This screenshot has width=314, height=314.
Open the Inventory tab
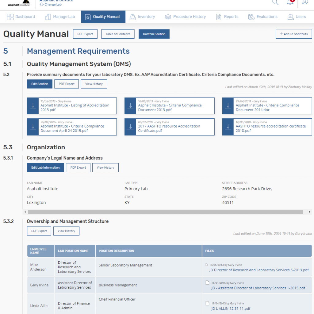[142, 17]
